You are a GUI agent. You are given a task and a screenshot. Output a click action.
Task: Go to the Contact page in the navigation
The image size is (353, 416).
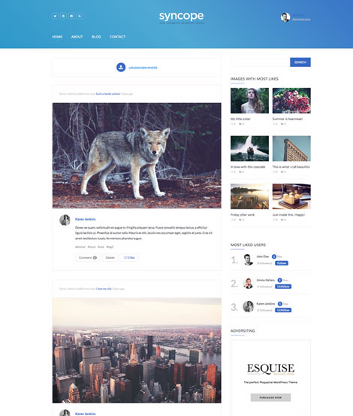tap(118, 37)
